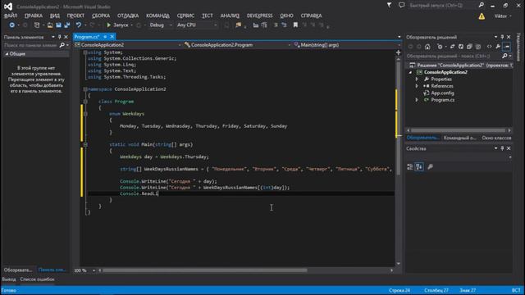Start debugging with the Запуск button
This screenshot has height=295, width=525.
pos(117,25)
